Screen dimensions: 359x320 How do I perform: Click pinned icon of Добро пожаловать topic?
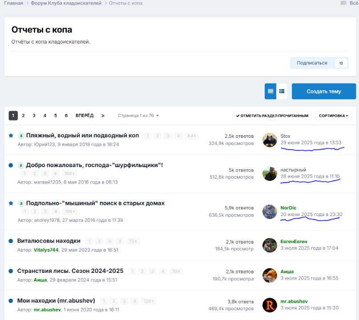[x=21, y=165]
